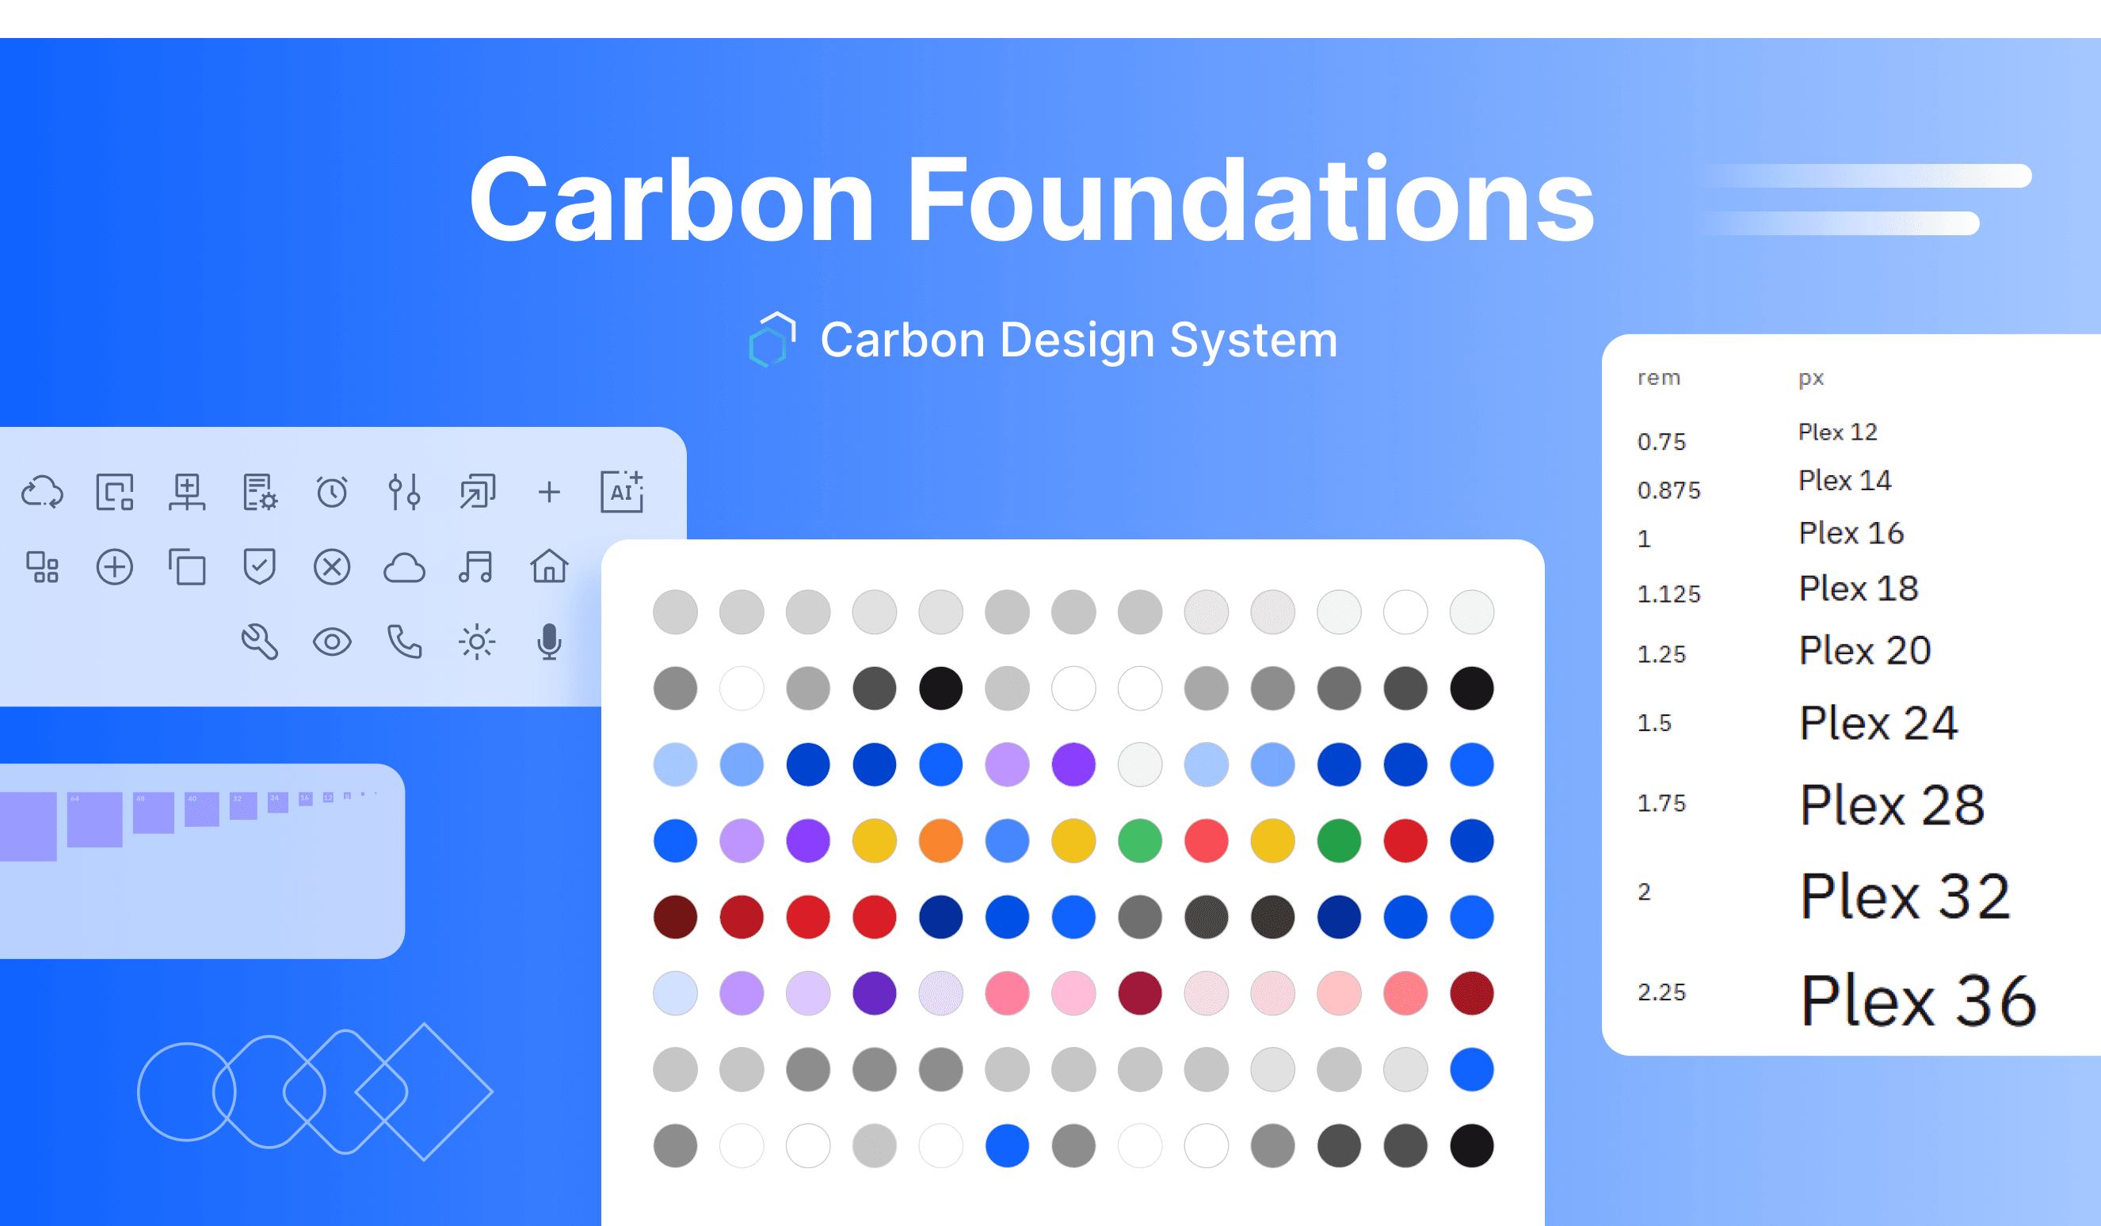
Task: Select the sun brightness icon
Action: [477, 642]
